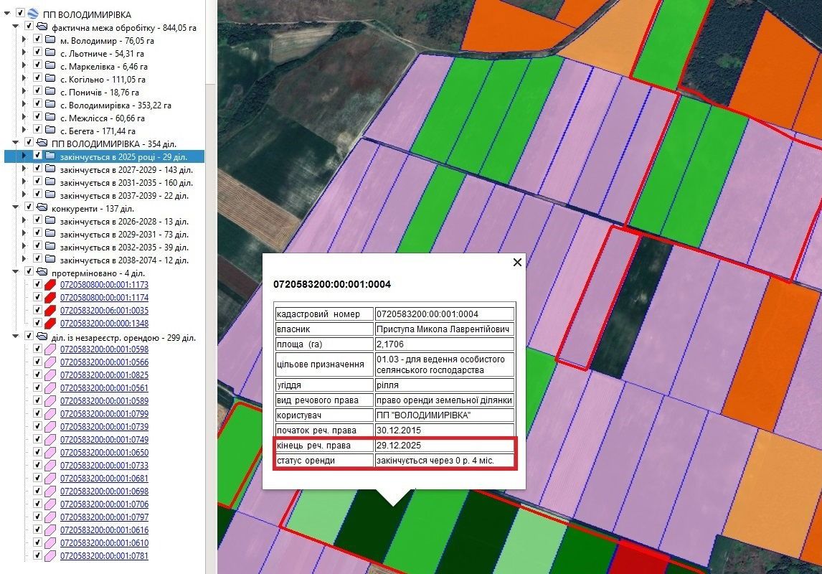Expand закінчується в 2027-2029 folder
Viewport: 822px width, 574px height.
[x=24, y=169]
